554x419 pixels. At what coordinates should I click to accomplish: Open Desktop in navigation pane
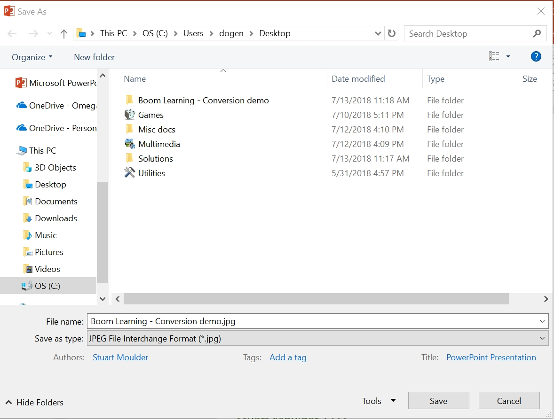tap(45, 185)
